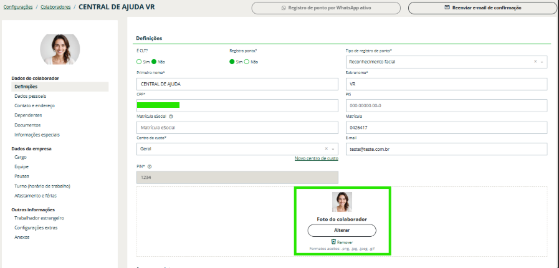559x268 pixels.
Task: Click the small collaborator photo above Alterar
Action: coord(342,202)
